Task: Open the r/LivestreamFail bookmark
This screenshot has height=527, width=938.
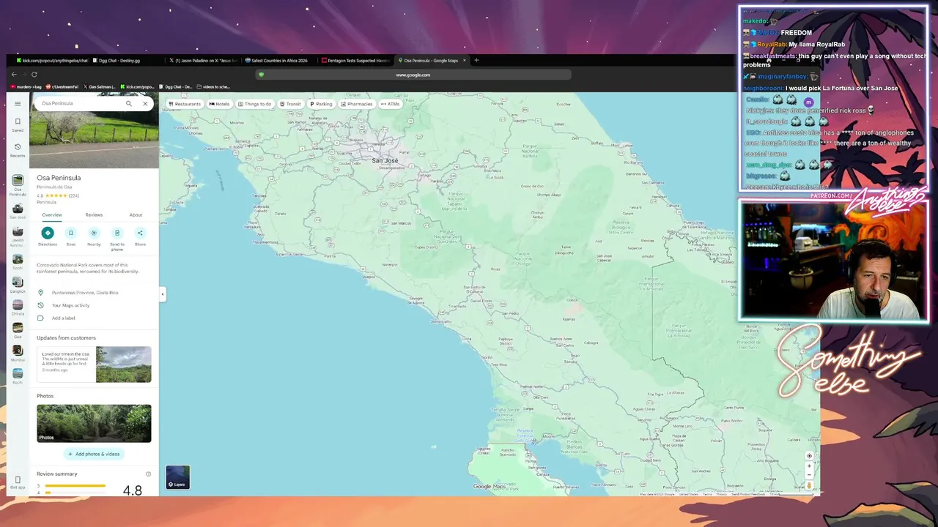Action: (62, 87)
